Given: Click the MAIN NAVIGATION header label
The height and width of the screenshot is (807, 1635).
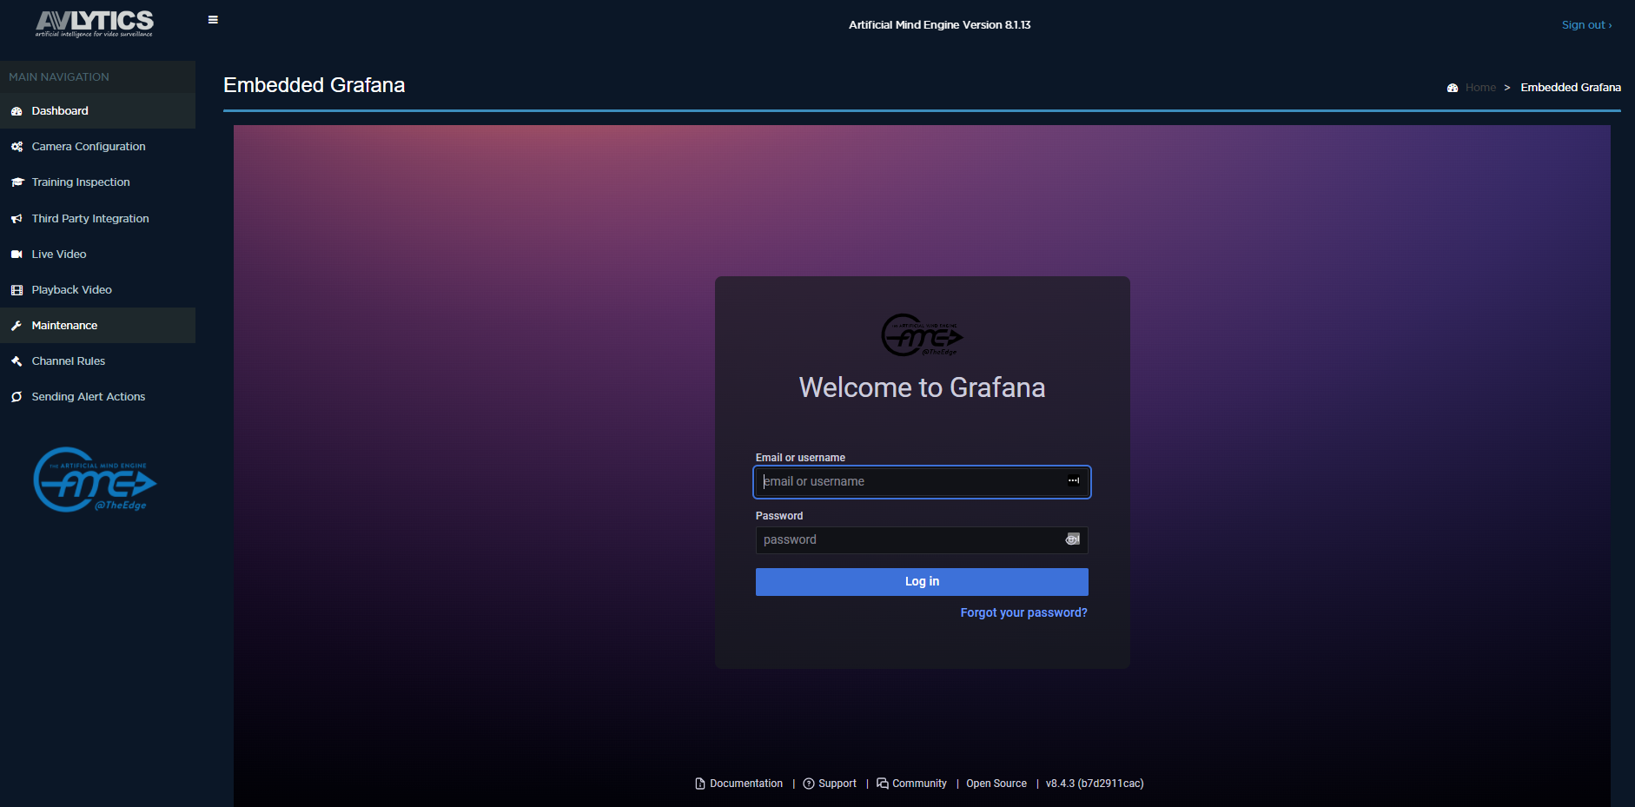Looking at the screenshot, I should (59, 77).
